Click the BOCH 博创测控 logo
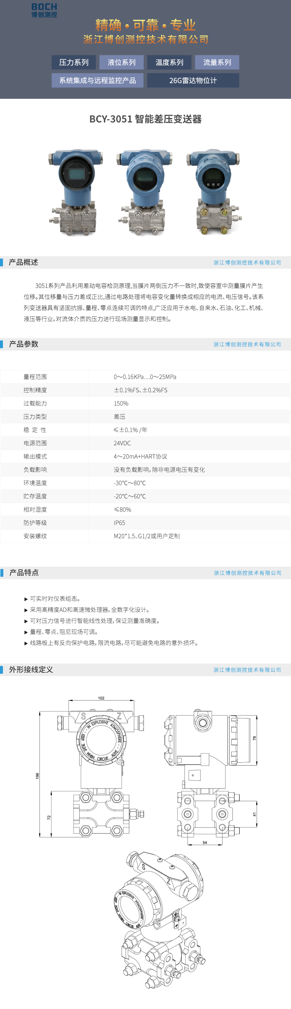The height and width of the screenshot is (1009, 291). pos(44,10)
